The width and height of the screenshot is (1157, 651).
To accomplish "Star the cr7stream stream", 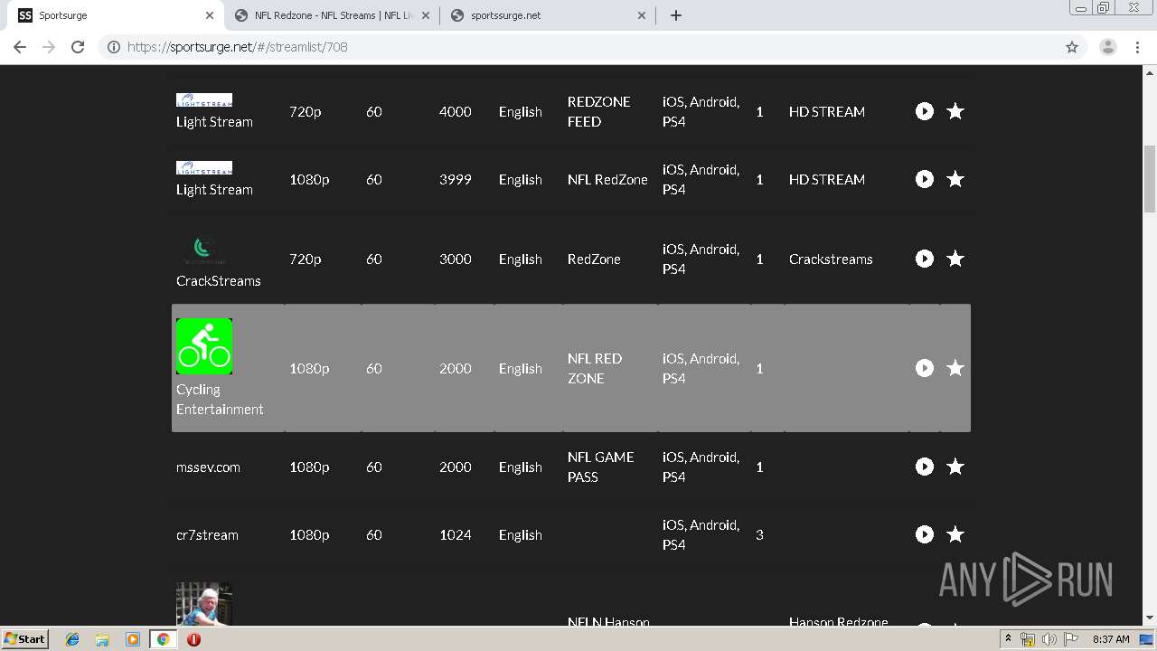I will point(955,534).
